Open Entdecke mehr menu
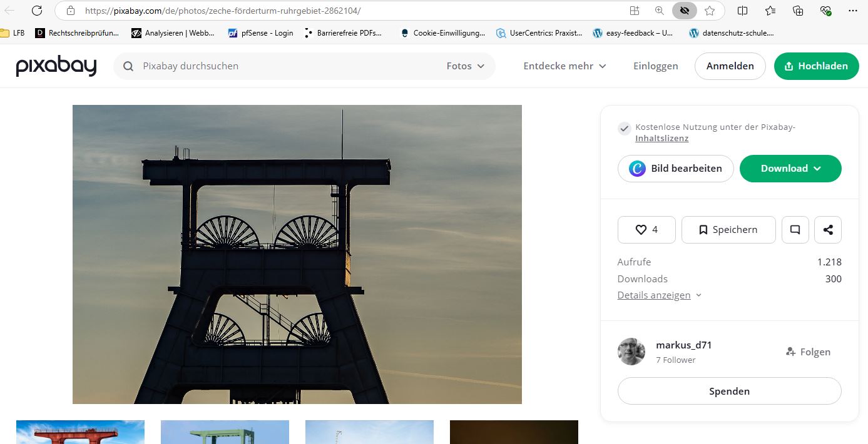The width and height of the screenshot is (868, 444). tap(564, 66)
